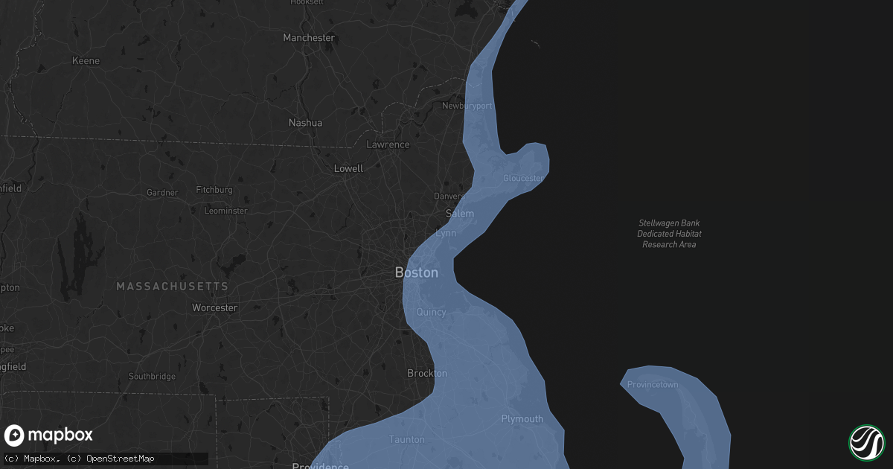This screenshot has width=893, height=469.
Task: Open the OpenStreetMap attribution link
Action: tap(111, 459)
